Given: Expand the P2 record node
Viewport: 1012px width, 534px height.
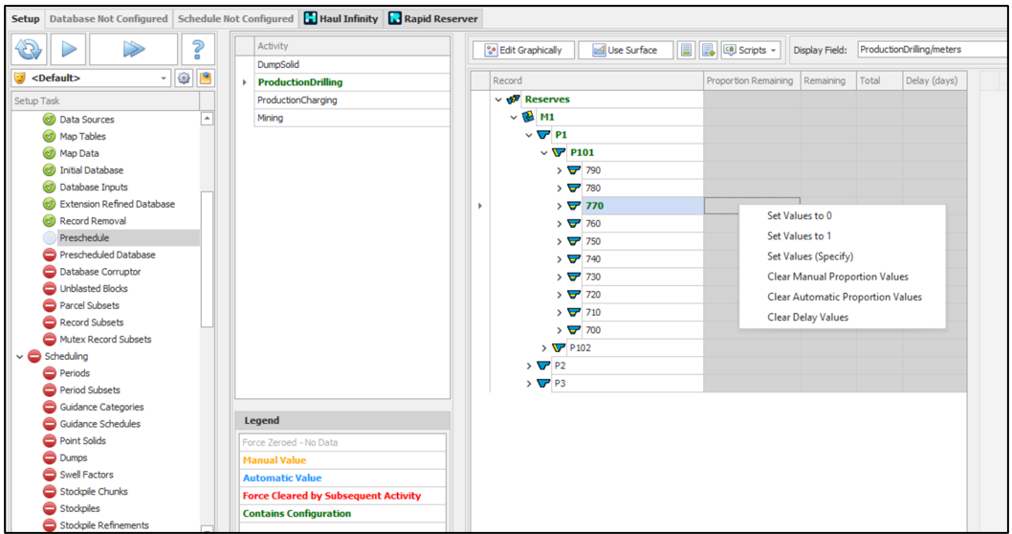Looking at the screenshot, I should [530, 366].
